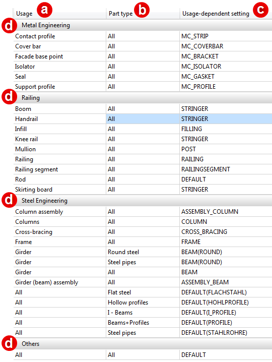Click the DEFAULT(HOHLPROFILE) setting cell
272x362 pixels.
click(226, 303)
